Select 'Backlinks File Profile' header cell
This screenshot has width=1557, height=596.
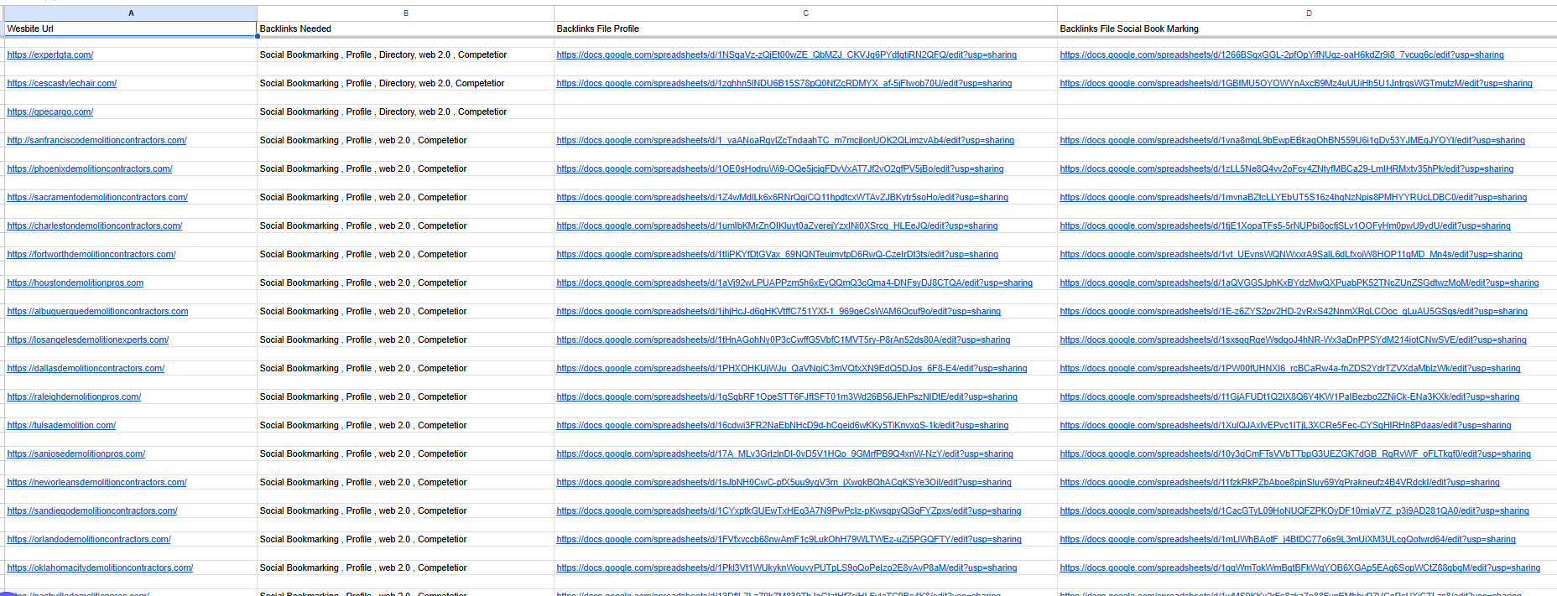click(x=805, y=29)
